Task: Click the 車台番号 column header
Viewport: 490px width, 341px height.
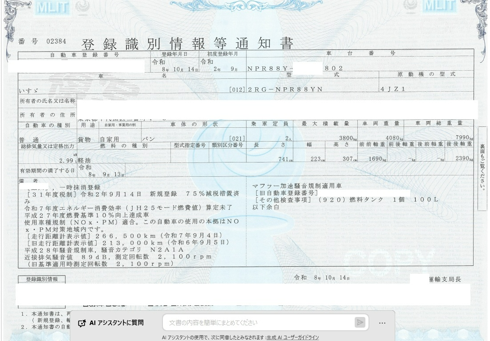Action: point(360,53)
